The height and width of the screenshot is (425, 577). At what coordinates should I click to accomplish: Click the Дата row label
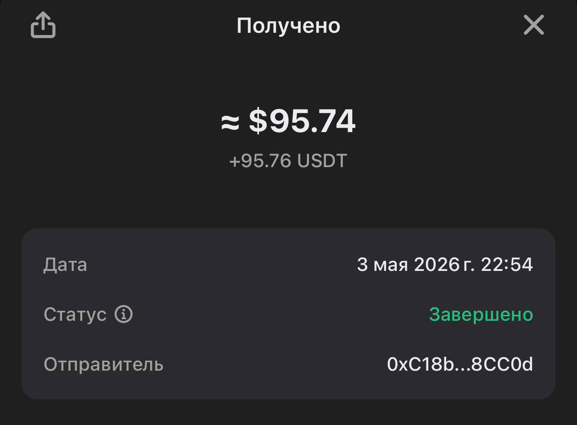[x=65, y=265]
